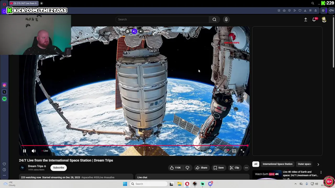
Task: Open the YouTube create/upload button
Action: coord(306,20)
